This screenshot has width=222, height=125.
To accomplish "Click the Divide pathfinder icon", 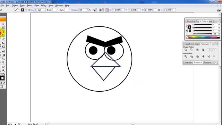I will pyautogui.click(x=186, y=56).
